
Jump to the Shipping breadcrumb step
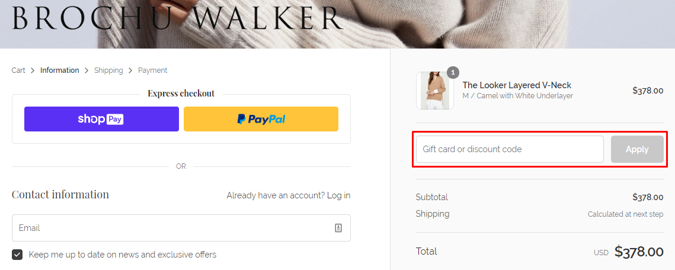[108, 70]
